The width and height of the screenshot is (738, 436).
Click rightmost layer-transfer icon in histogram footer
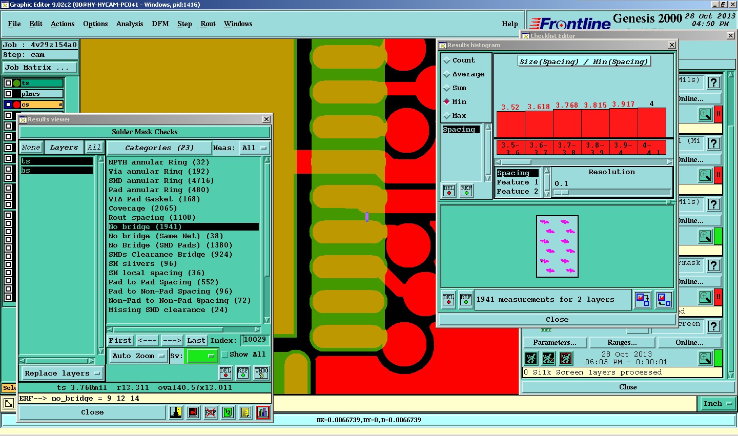click(x=664, y=299)
